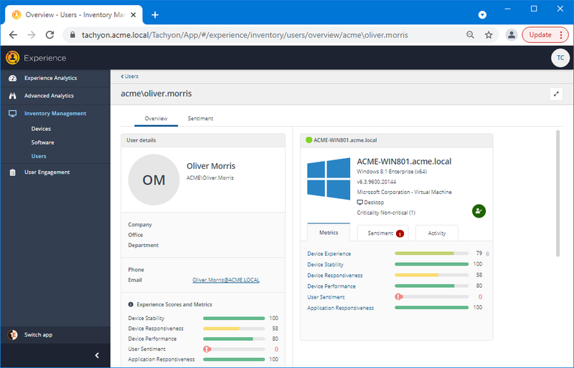Close the Overview - Users browser tab
Screen dimensions: 574x368
tap(133, 15)
